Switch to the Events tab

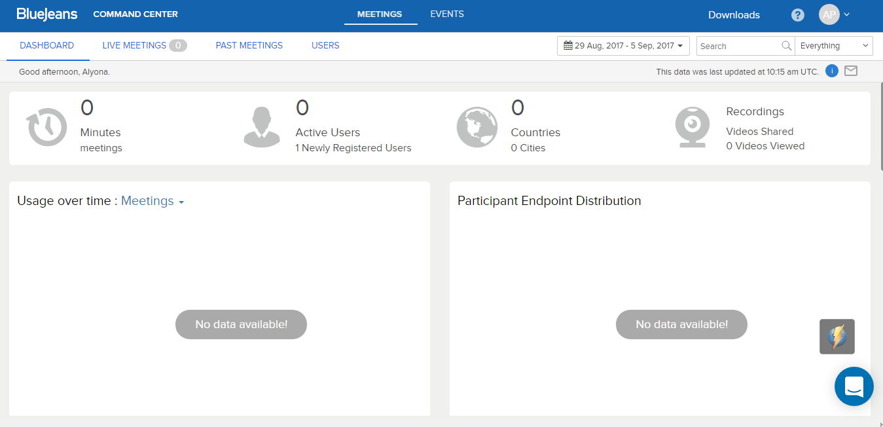coord(447,14)
